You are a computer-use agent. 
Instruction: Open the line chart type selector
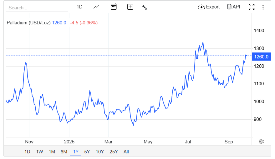[96, 7]
